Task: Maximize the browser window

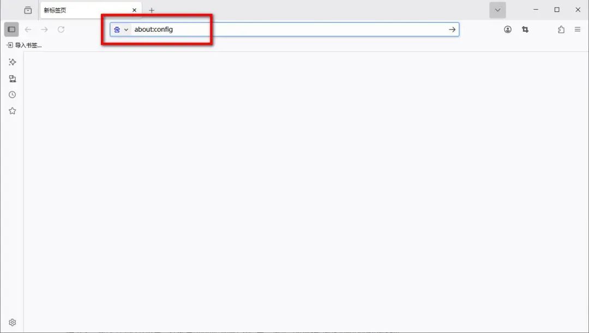Action: 557,10
